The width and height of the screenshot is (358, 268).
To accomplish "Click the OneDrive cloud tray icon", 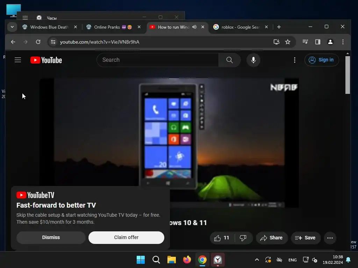I will (279, 260).
